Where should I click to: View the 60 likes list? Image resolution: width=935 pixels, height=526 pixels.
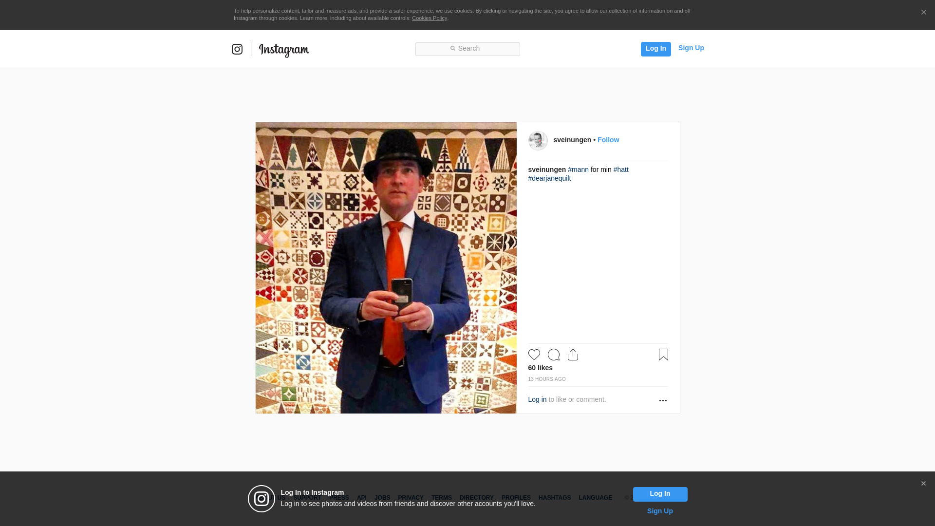pos(541,368)
